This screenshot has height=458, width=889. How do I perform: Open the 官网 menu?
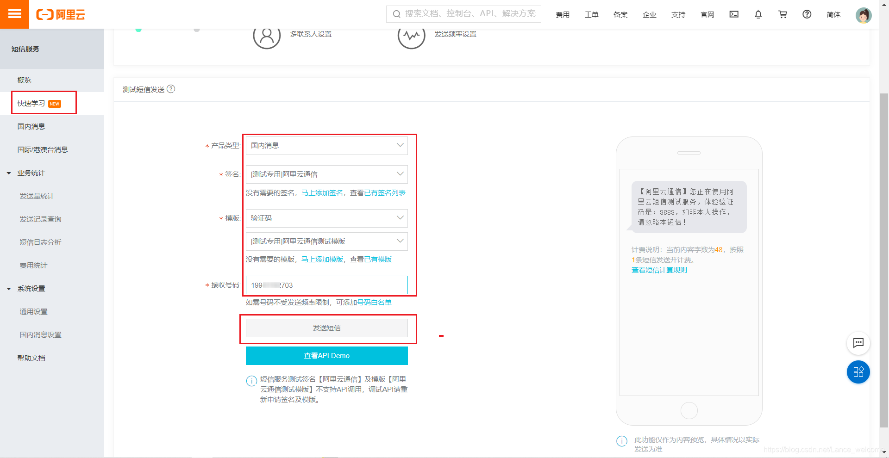707,15
